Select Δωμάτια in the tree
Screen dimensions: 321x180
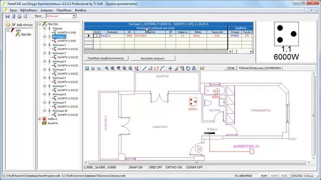click(53, 123)
